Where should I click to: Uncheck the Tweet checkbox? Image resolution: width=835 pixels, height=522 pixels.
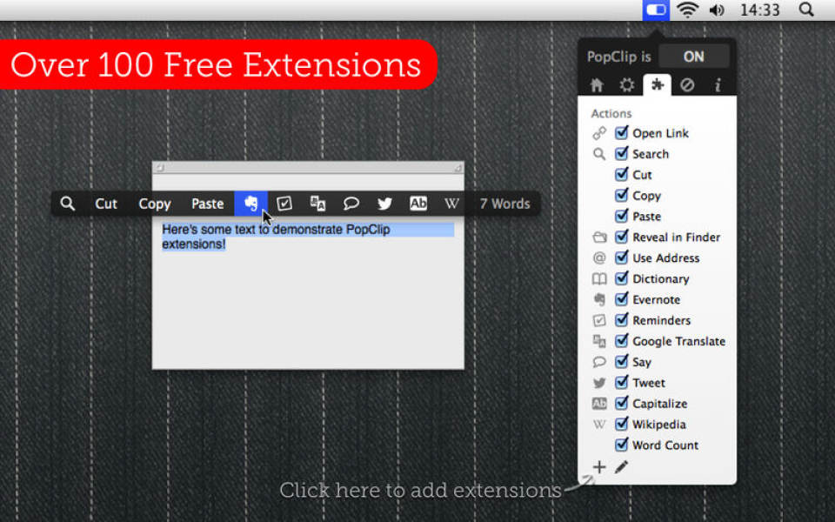point(621,382)
